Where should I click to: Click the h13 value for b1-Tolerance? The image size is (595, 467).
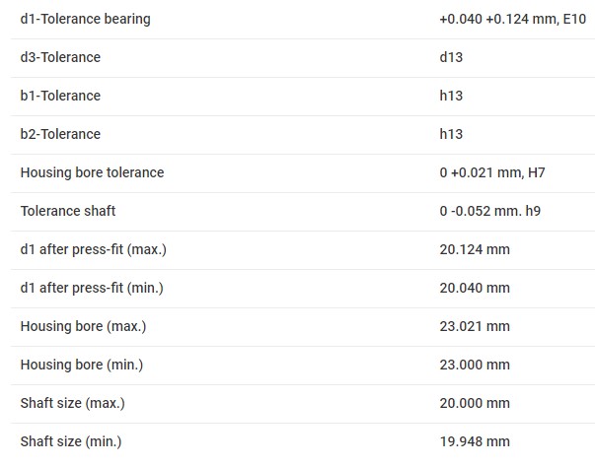pos(451,96)
